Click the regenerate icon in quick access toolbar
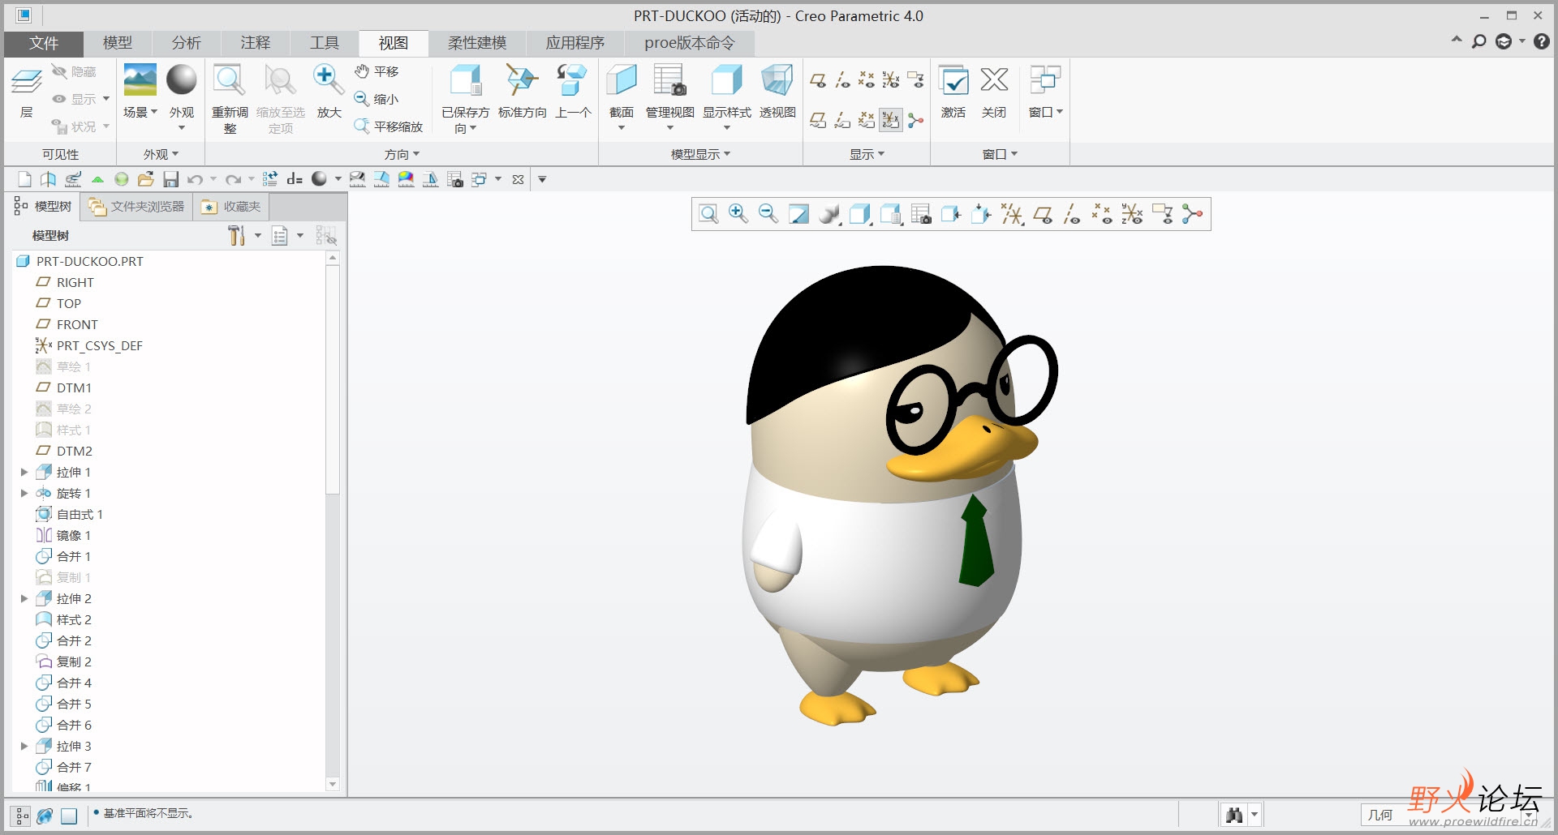The image size is (1558, 835). click(270, 179)
